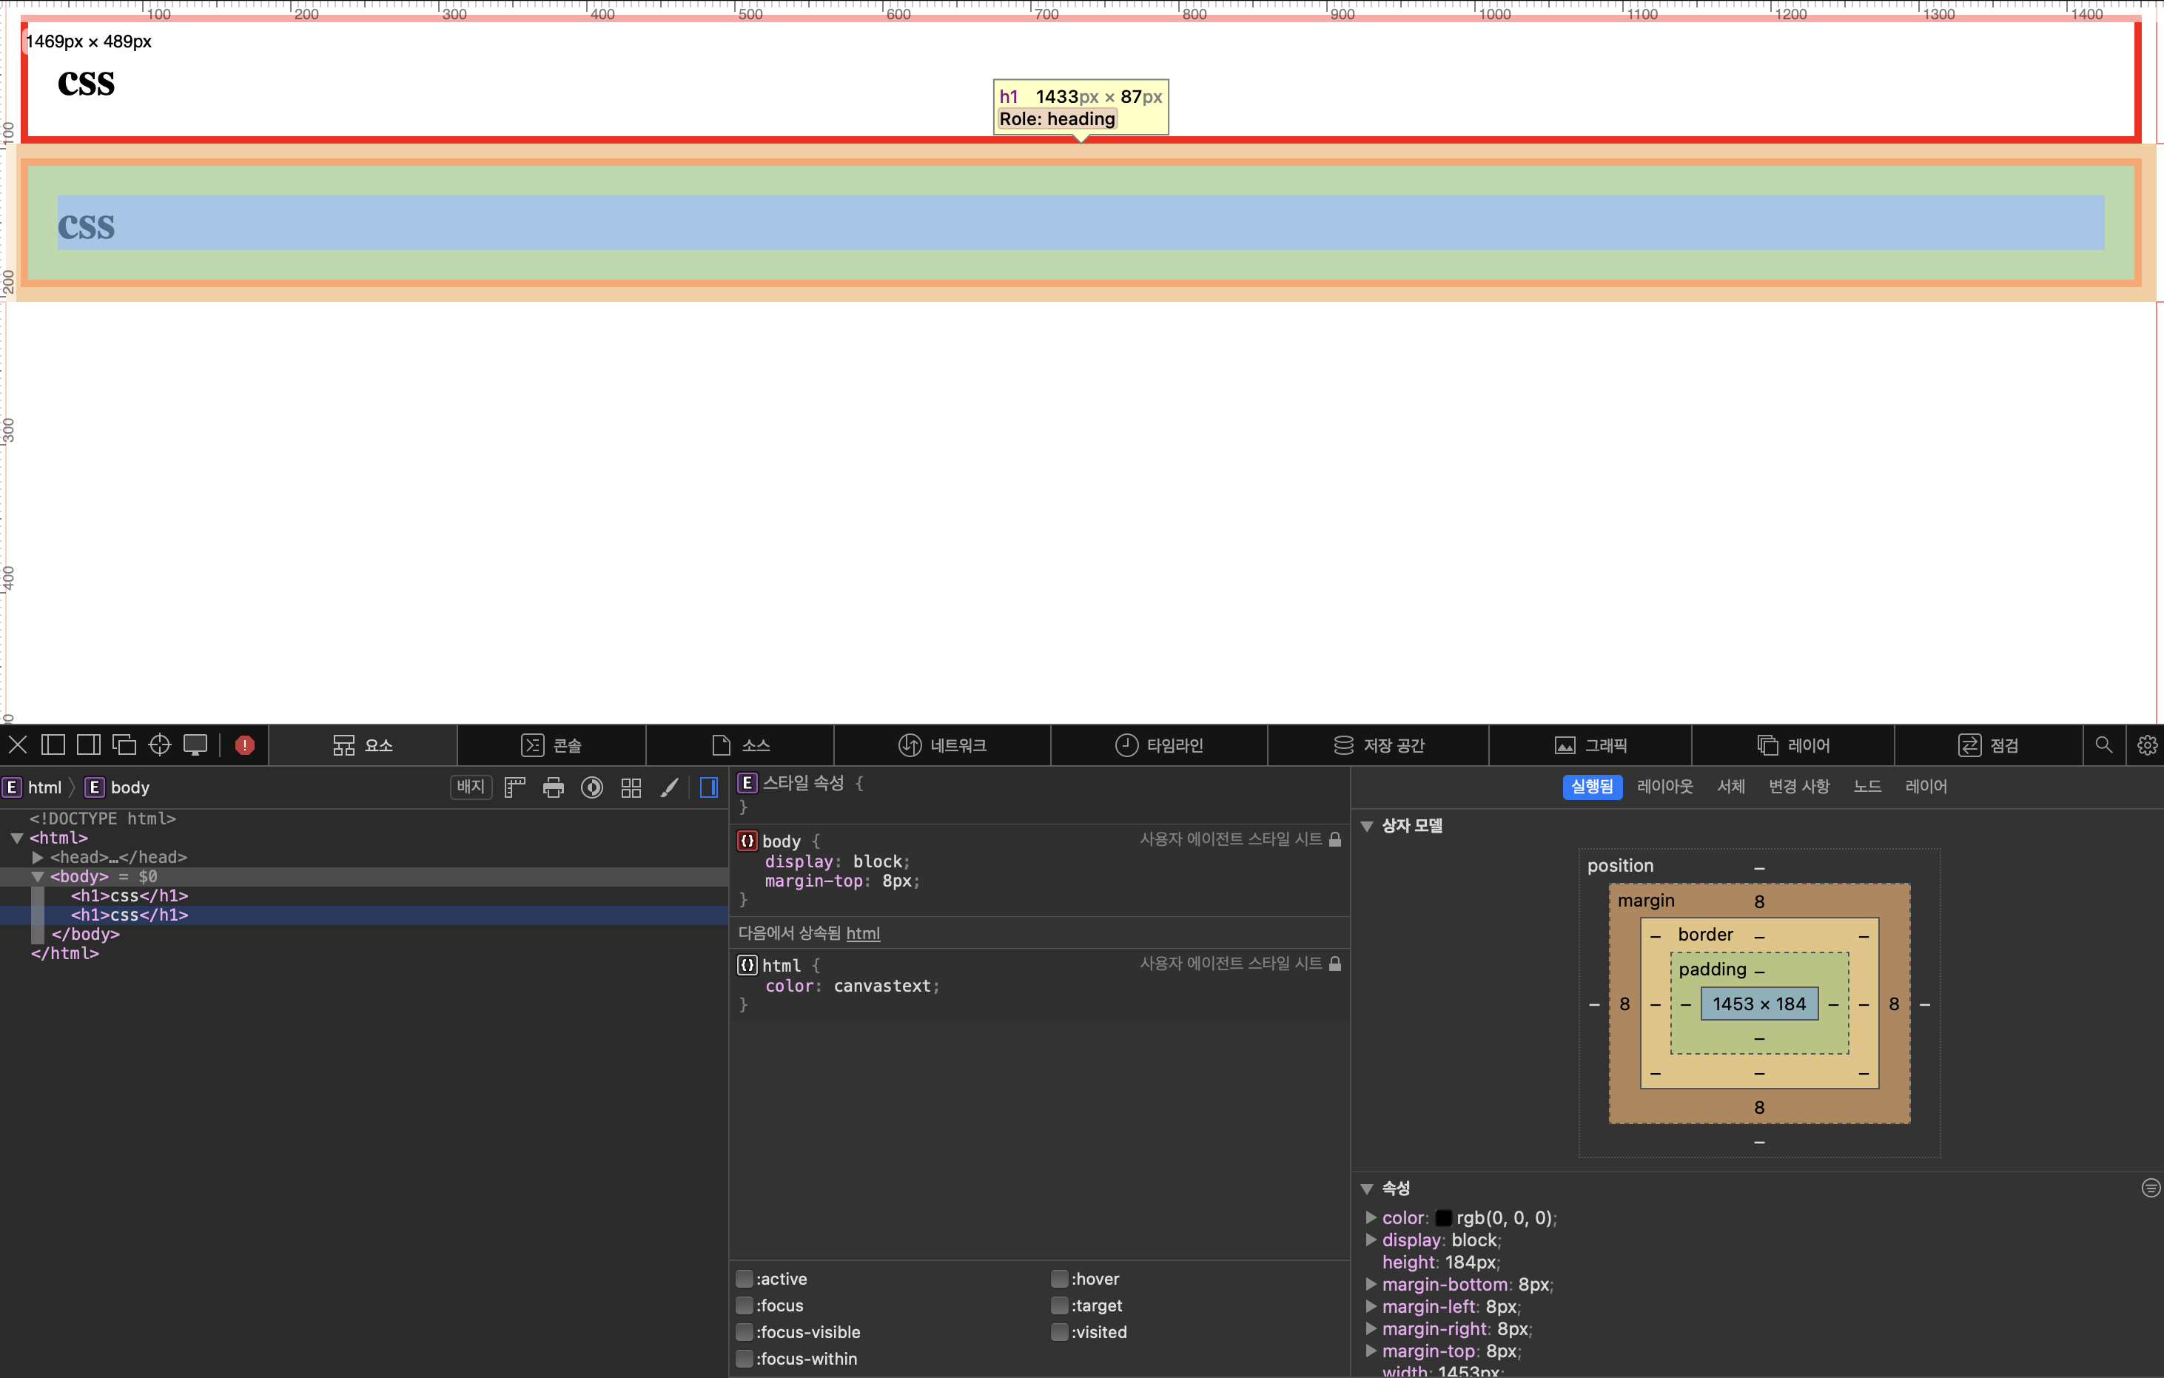Screen dimensions: 2164x1378
Task: Expand the head node in the DOM tree
Action: [x=38, y=857]
